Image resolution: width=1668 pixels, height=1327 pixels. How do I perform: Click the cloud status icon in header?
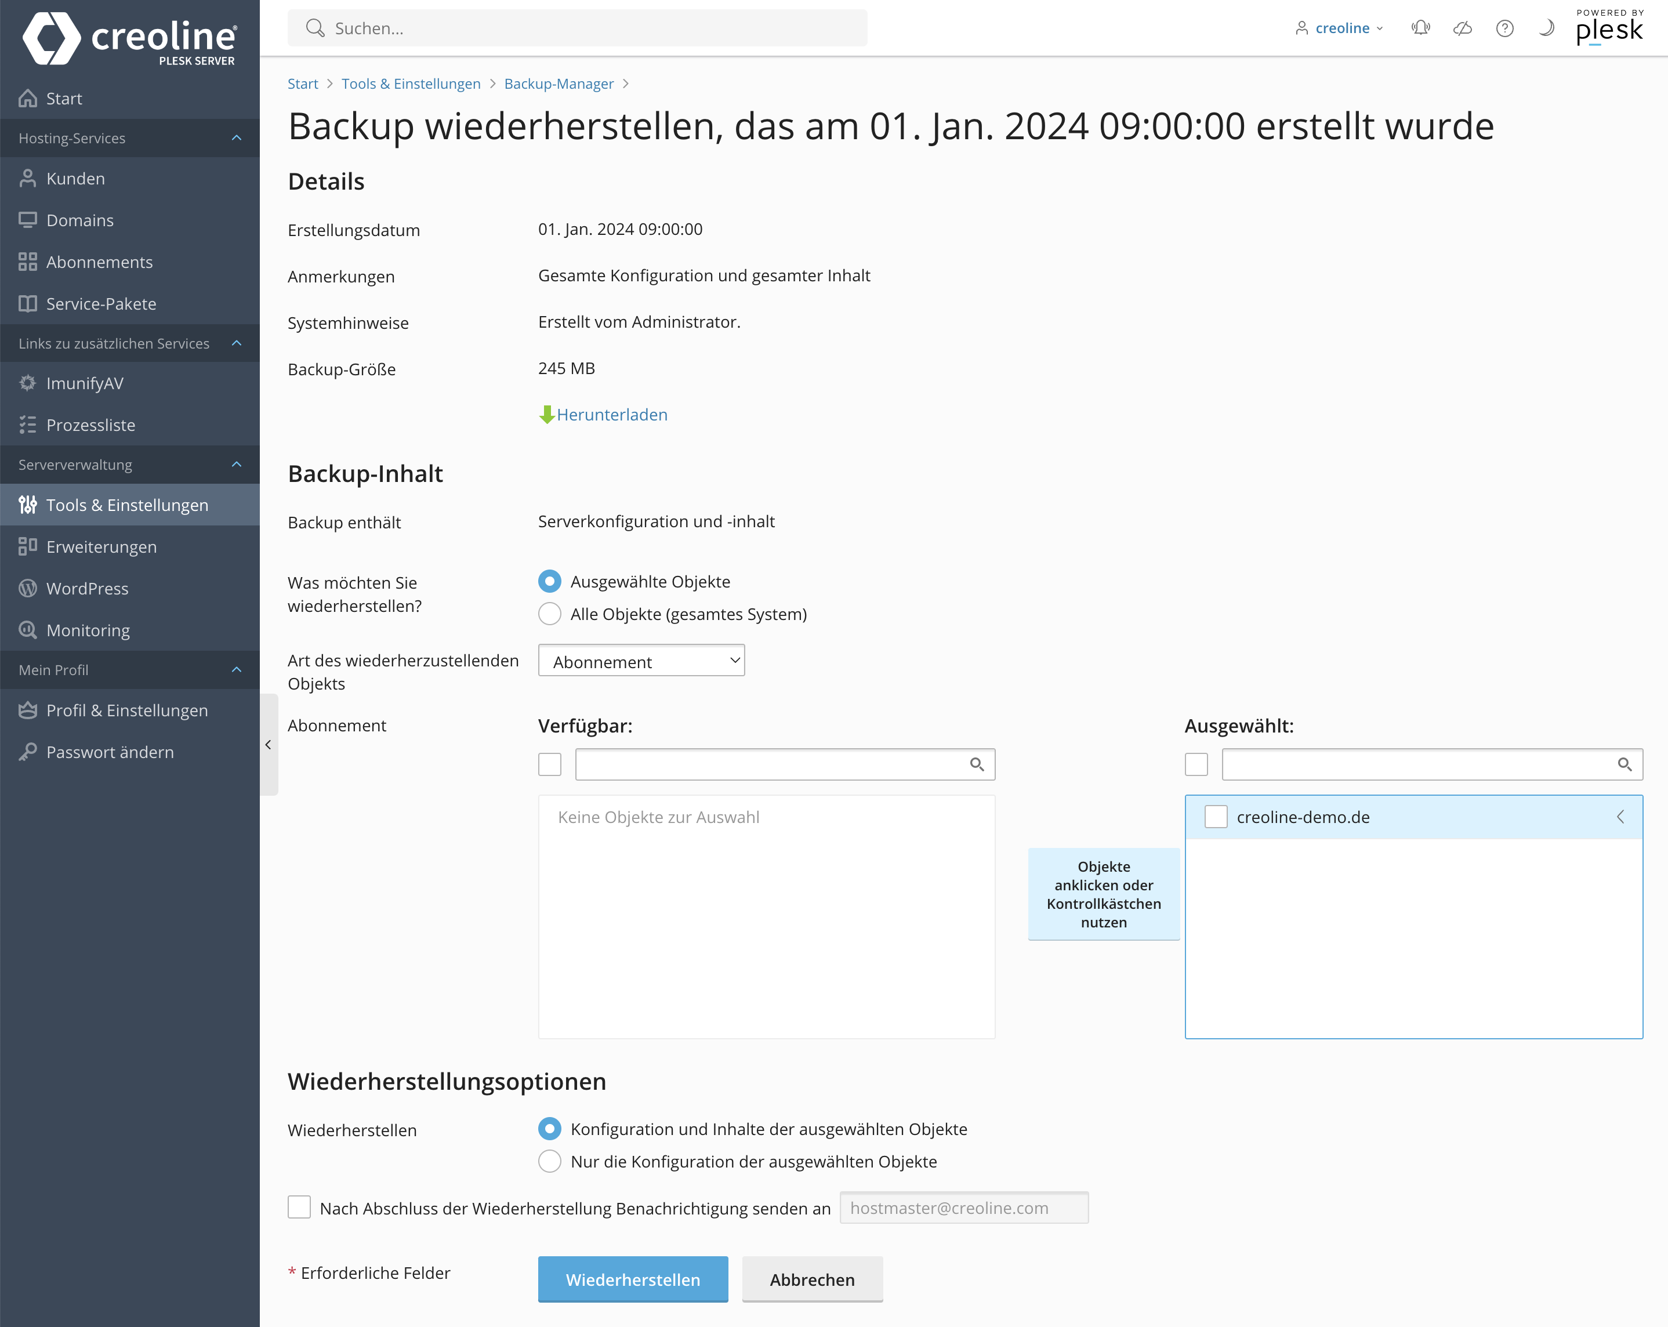click(1462, 28)
